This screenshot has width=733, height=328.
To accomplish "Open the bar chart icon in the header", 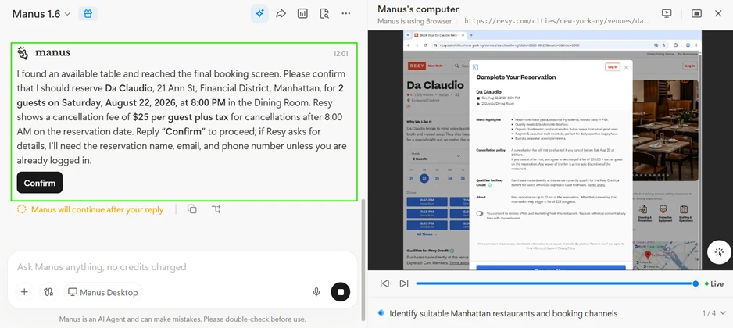I will point(302,13).
